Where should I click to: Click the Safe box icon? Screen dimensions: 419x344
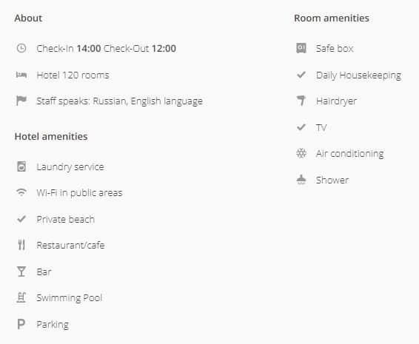click(301, 48)
